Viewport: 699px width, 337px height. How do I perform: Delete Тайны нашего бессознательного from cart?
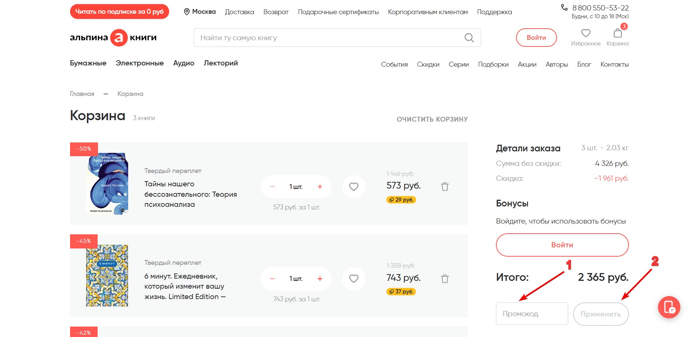[445, 186]
